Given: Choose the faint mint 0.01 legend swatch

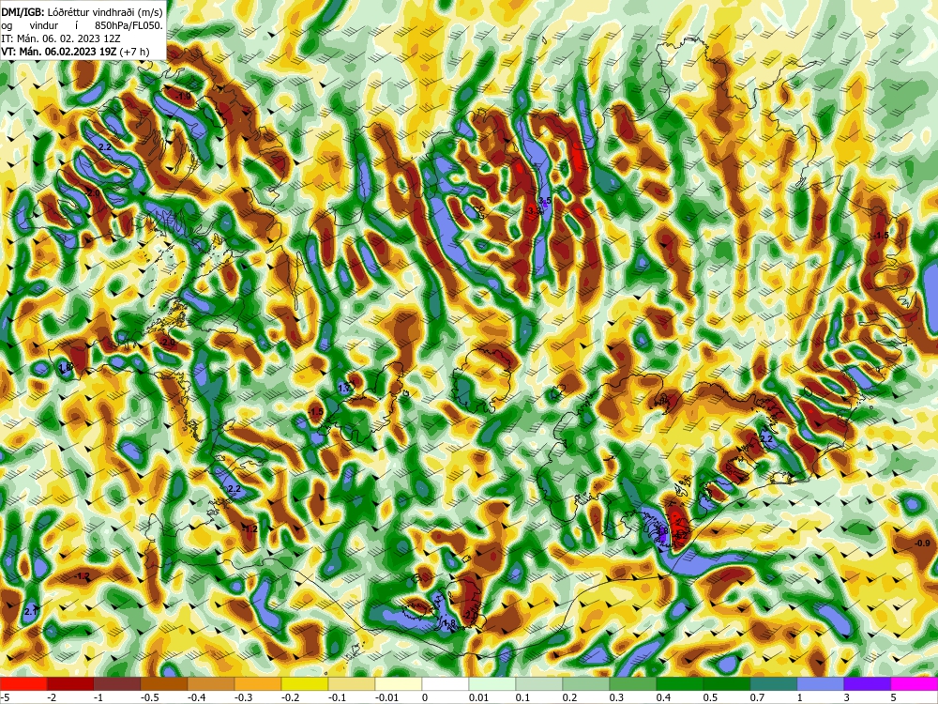Looking at the screenshot, I should 492,683.
